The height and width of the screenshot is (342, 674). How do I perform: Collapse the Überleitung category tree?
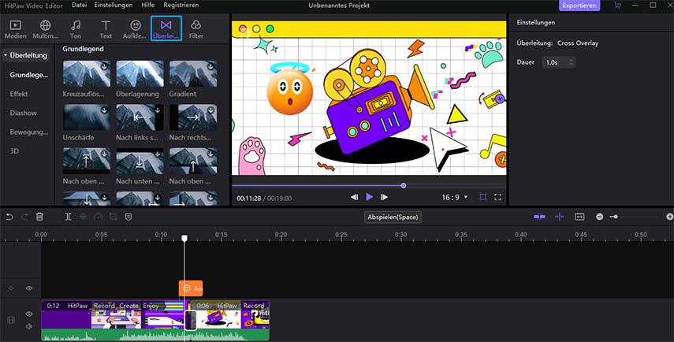point(6,56)
